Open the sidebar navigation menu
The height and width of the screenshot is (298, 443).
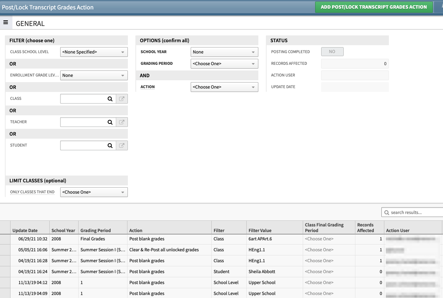6,22
